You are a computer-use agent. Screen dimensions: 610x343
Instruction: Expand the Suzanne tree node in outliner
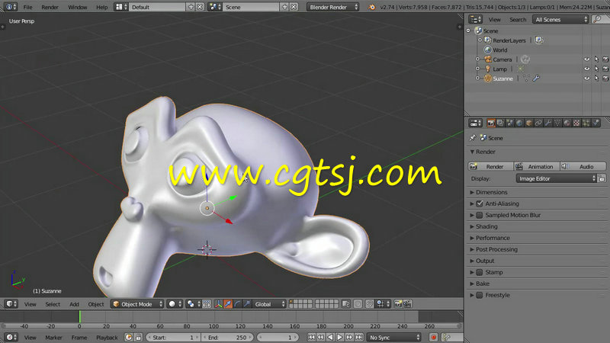click(478, 79)
